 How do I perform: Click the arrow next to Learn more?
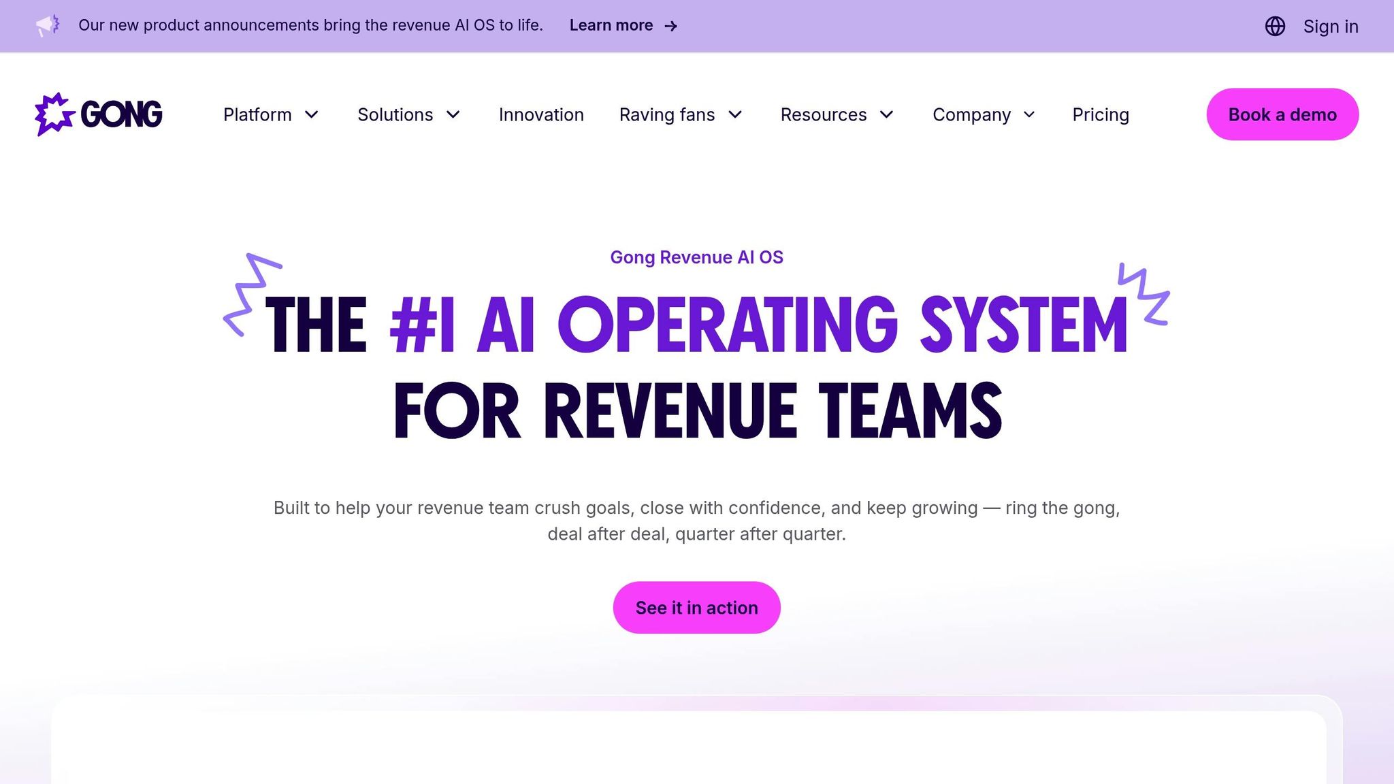pyautogui.click(x=671, y=26)
